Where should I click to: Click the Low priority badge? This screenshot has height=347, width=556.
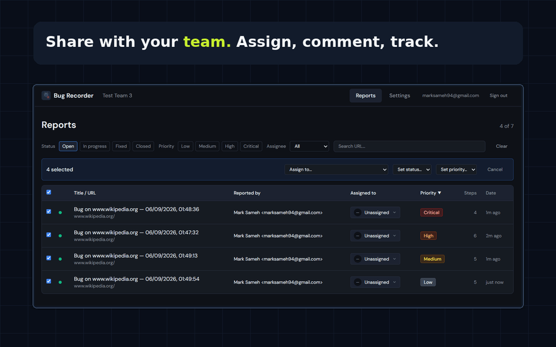tap(428, 282)
